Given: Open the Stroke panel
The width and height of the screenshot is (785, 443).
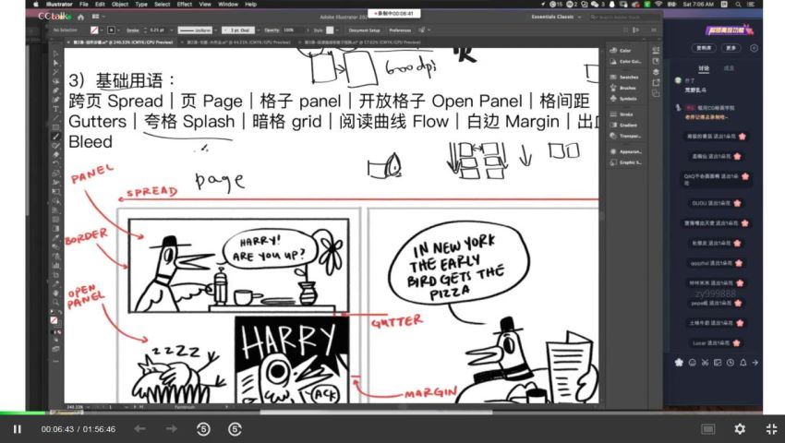Looking at the screenshot, I should tap(625, 114).
